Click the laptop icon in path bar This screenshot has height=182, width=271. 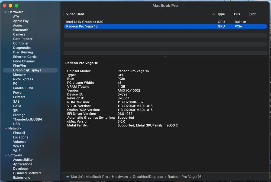(x=67, y=177)
